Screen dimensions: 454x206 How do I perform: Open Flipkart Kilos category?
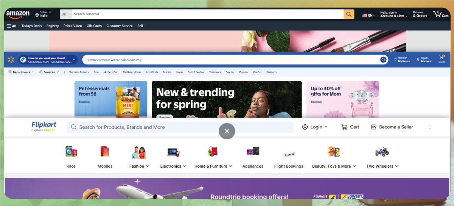(x=71, y=156)
